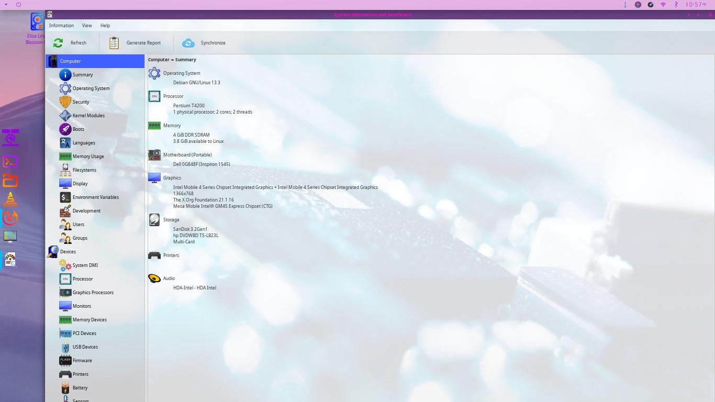Click the "SanDisk 3.2Gen1" storage line
715x402 pixels.
pyautogui.click(x=191, y=229)
